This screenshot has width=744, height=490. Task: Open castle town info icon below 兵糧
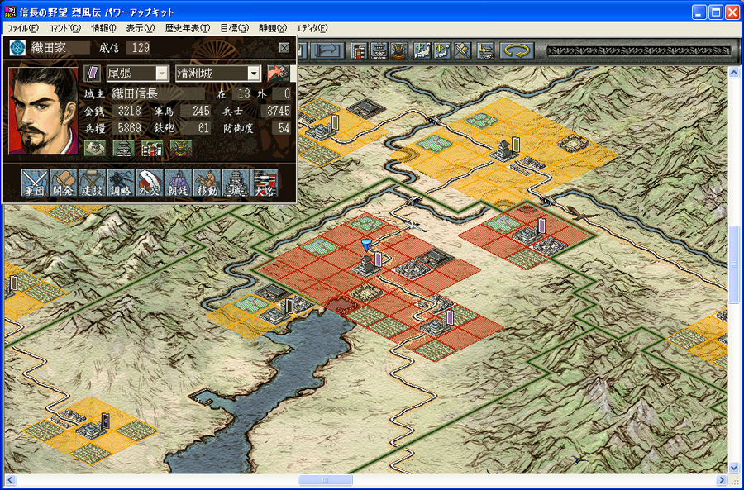coord(95,148)
